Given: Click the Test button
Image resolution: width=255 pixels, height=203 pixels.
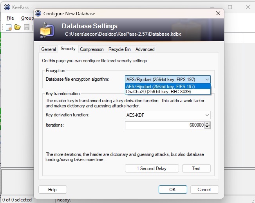Looking at the screenshot, I should [x=196, y=169].
